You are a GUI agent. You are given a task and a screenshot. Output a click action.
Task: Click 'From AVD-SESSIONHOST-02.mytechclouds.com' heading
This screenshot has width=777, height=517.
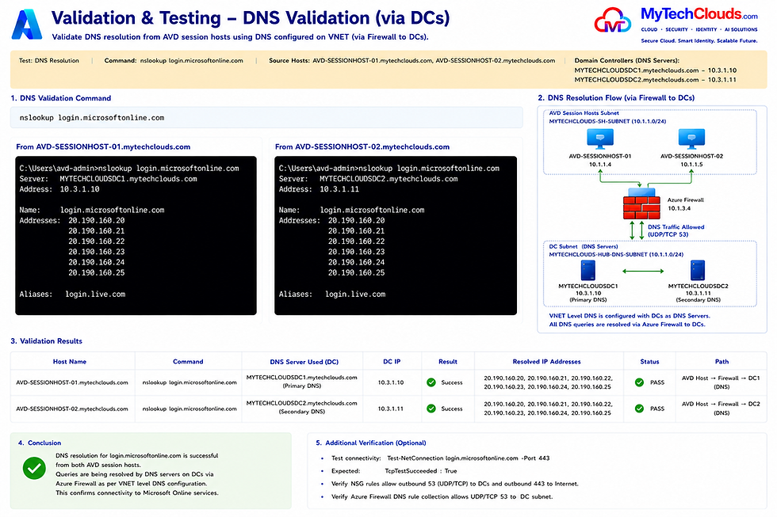362,147
